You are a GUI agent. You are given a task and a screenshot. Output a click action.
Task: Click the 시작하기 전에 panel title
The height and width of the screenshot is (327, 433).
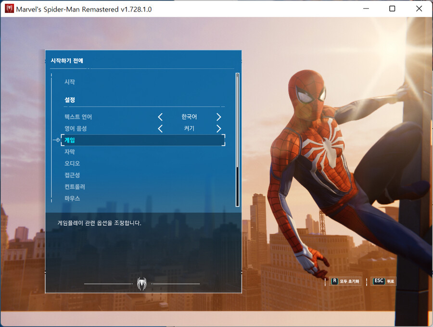pos(67,61)
